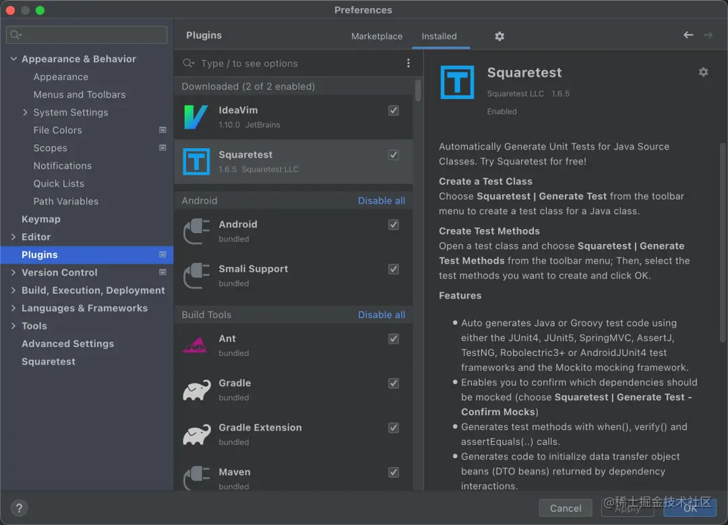Click the Android plugin plug icon
Image resolution: width=728 pixels, height=525 pixels.
[x=196, y=230]
